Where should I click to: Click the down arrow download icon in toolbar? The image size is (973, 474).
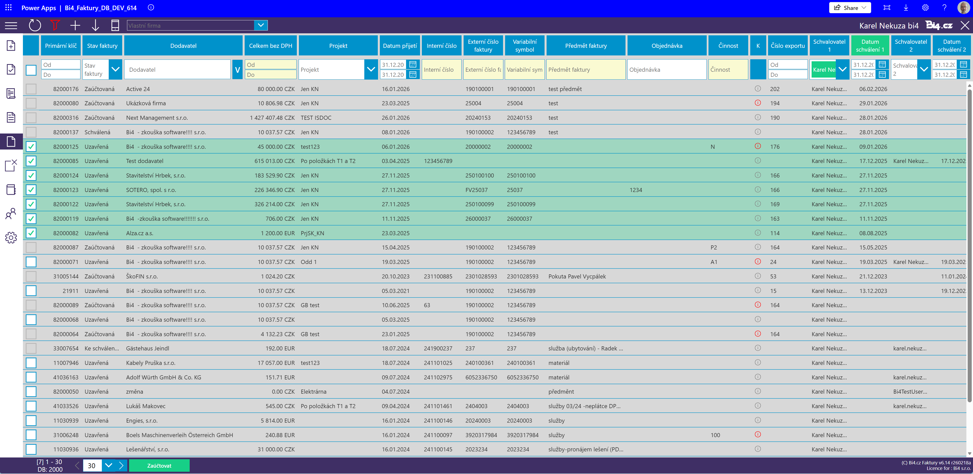[95, 25]
